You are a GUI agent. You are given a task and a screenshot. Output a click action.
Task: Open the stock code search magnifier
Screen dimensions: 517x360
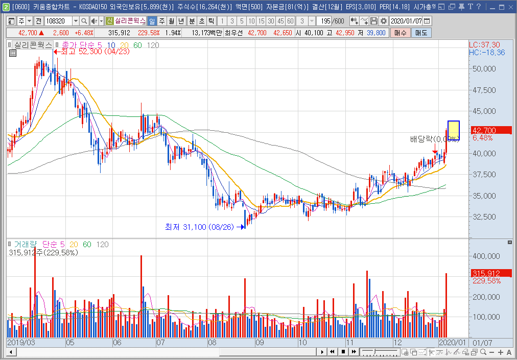click(x=84, y=21)
